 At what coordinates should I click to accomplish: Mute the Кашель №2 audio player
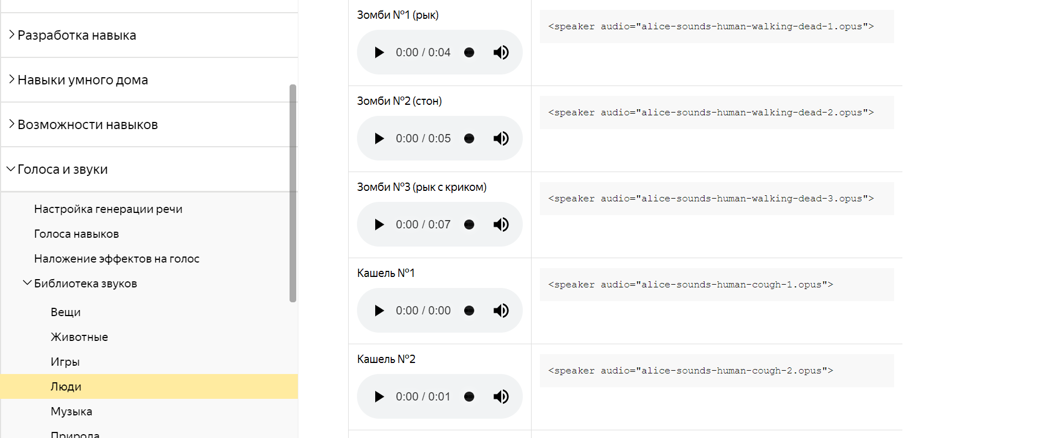(x=501, y=397)
